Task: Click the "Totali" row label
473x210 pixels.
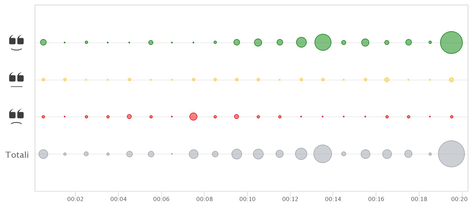Action: pyautogui.click(x=17, y=155)
